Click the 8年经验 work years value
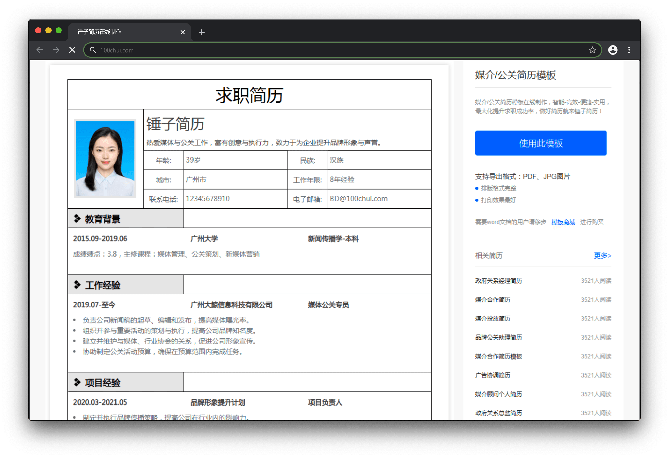 point(342,180)
